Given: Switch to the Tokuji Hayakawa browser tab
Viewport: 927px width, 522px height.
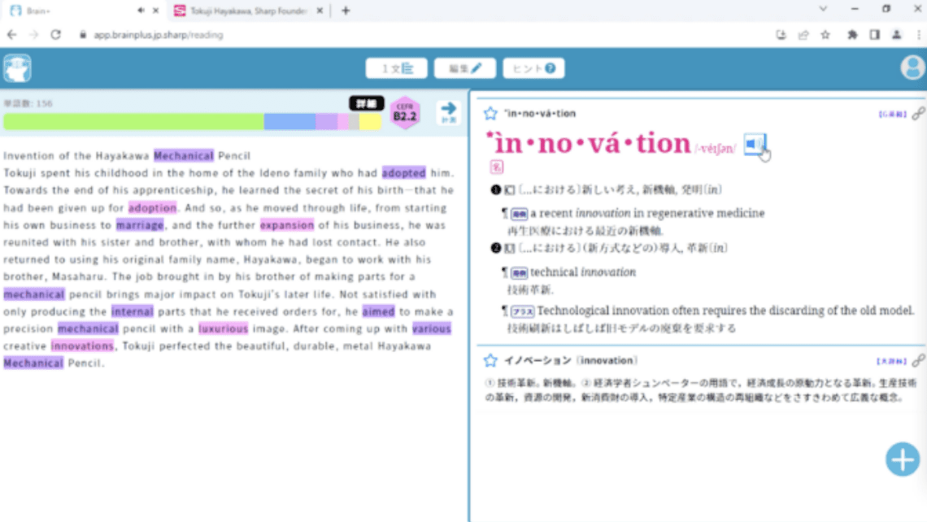Looking at the screenshot, I should (x=244, y=11).
